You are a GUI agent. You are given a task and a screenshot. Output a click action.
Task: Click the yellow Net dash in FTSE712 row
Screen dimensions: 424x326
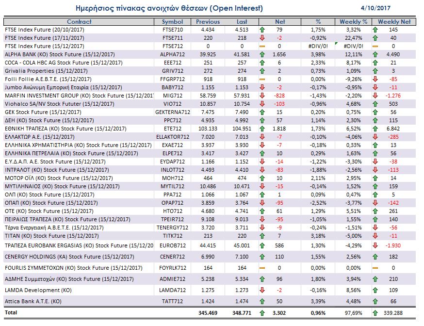[262, 46]
